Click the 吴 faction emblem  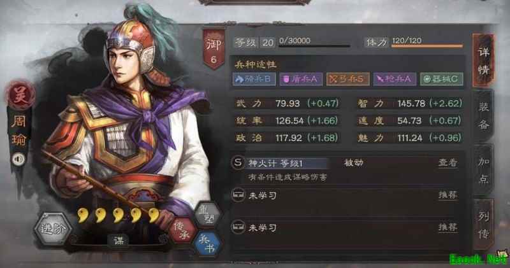[20, 95]
